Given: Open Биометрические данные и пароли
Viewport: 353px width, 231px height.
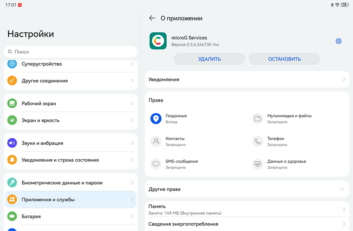Looking at the screenshot, I should point(71,183).
